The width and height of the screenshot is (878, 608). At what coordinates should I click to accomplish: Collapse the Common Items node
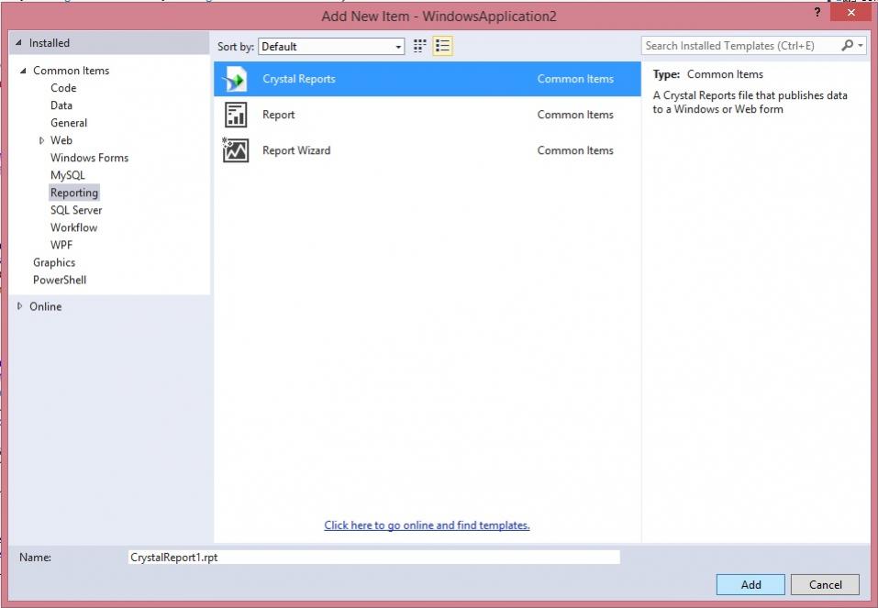tap(23, 71)
